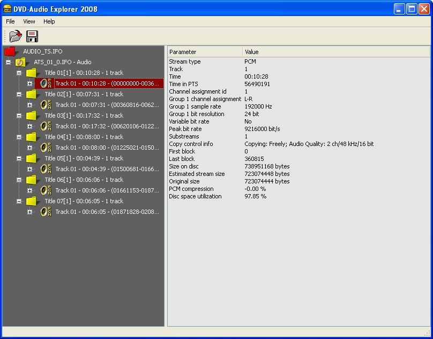This screenshot has height=339, width=433.
Task: Click the Parameter column header
Action: tap(205, 52)
